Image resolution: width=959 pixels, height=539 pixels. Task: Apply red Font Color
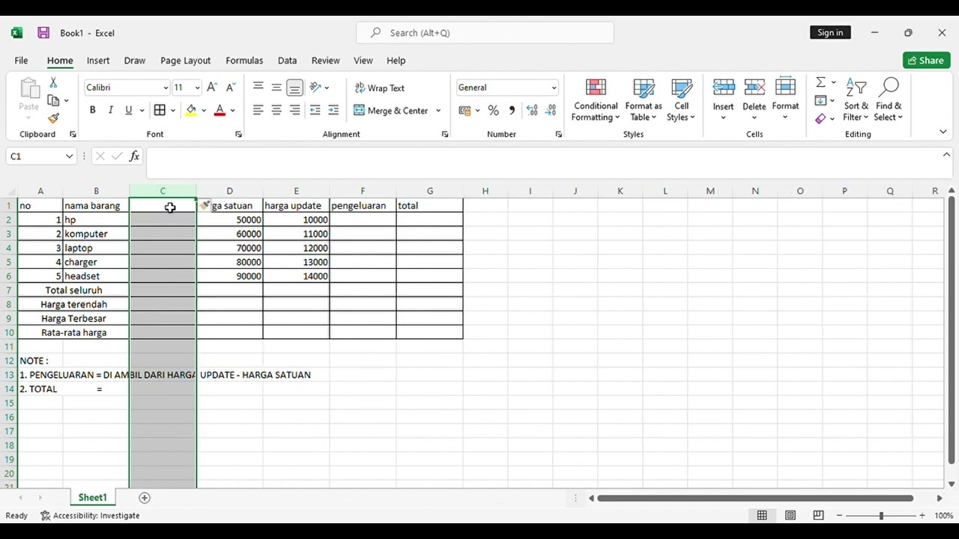220,110
